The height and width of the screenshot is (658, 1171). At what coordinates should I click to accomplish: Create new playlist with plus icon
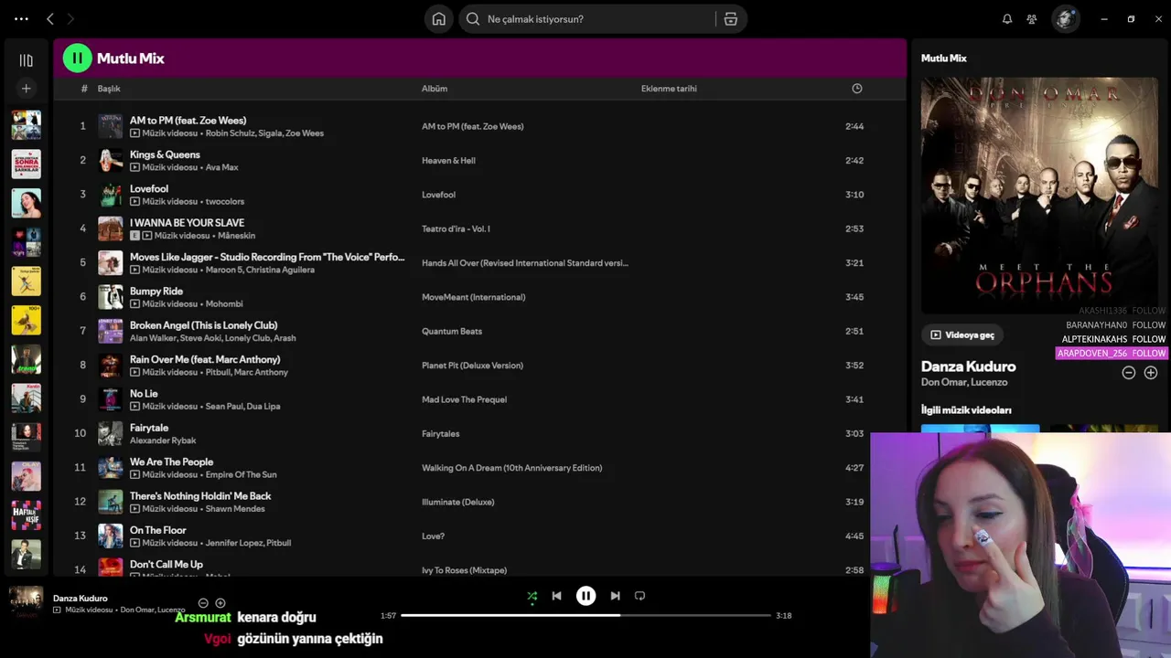pos(26,89)
